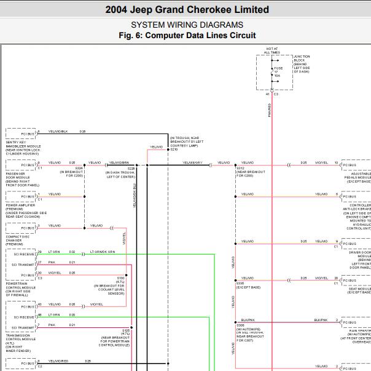Click the vertical 'PNK/RED' wire label

tap(269, 110)
